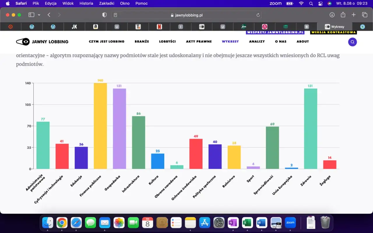Click yellow Finanse publiczne bar
Screen dimensions: 373x233
[x=100, y=126]
